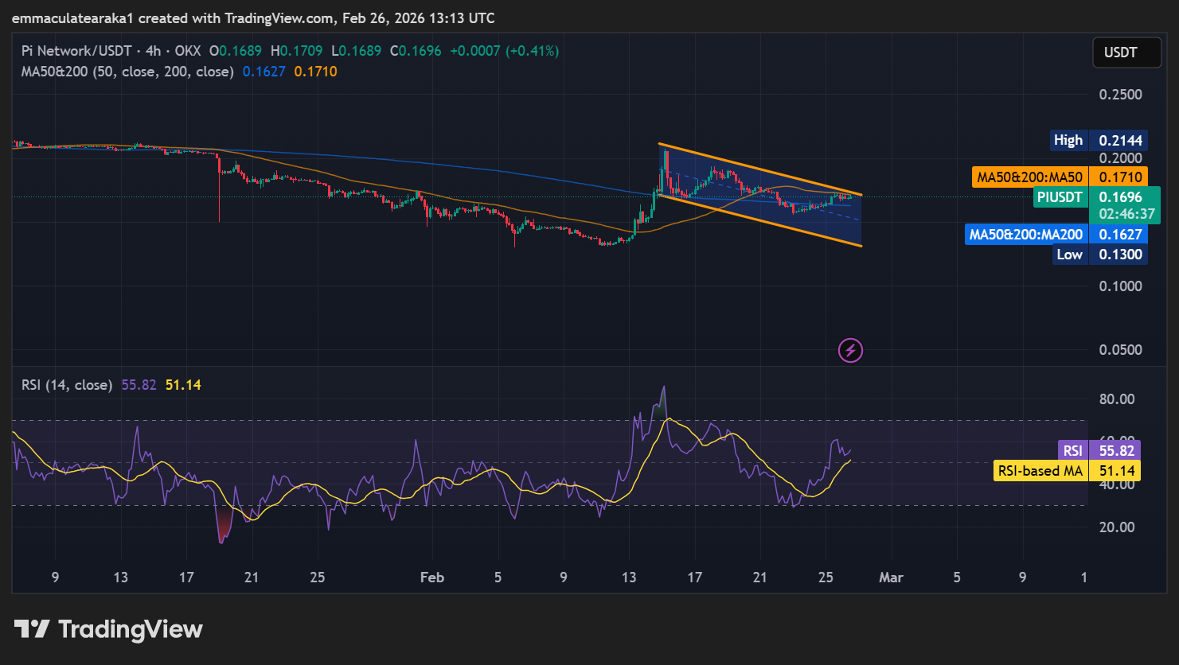Click the 80.00 level on RSI axis
1179x665 pixels.
pyautogui.click(x=1116, y=399)
